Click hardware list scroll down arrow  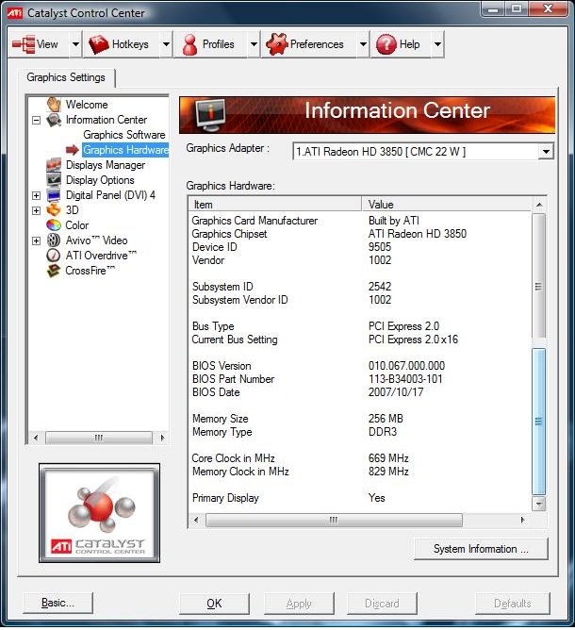pos(539,504)
